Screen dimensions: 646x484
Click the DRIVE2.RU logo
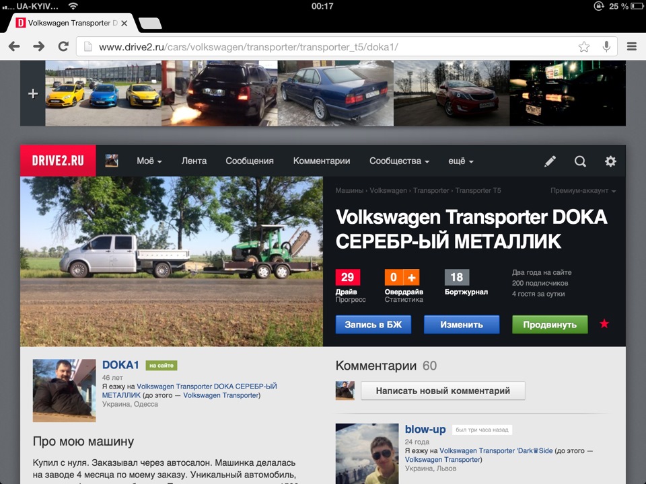pos(58,161)
